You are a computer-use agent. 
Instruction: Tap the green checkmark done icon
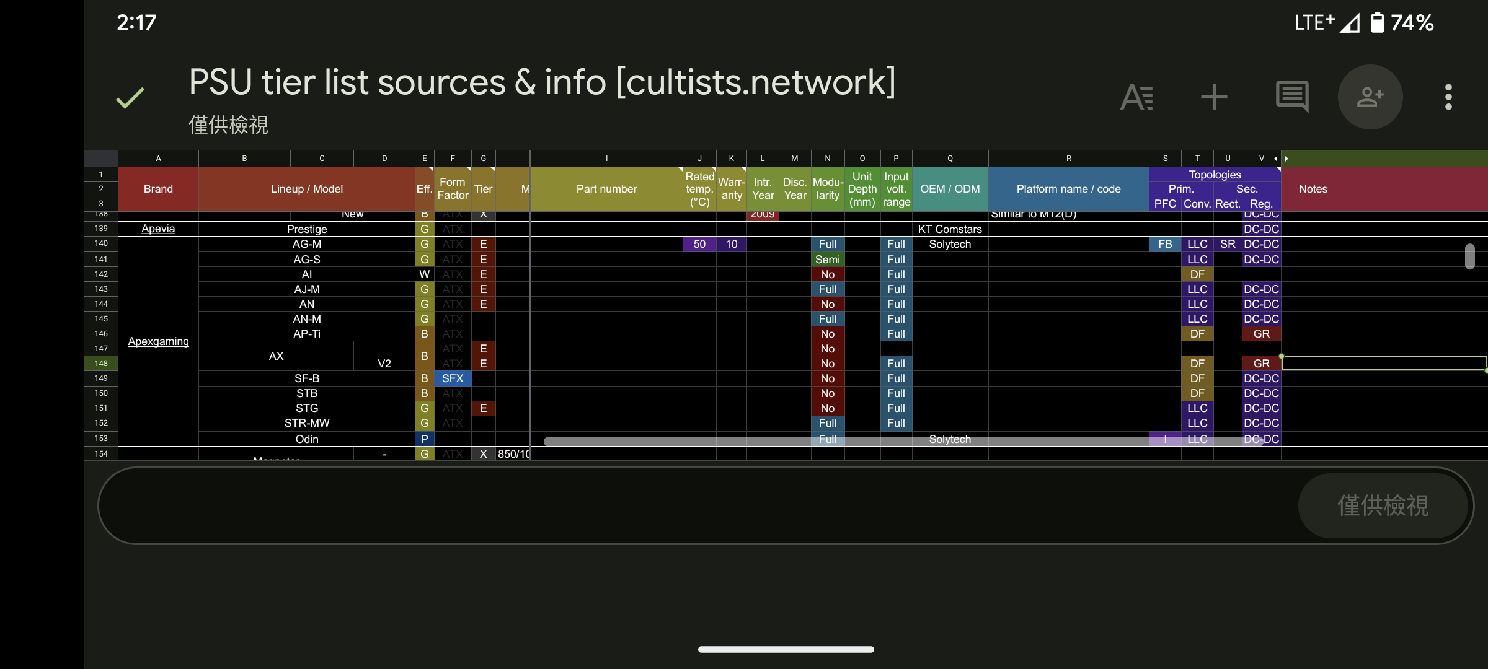coord(130,98)
